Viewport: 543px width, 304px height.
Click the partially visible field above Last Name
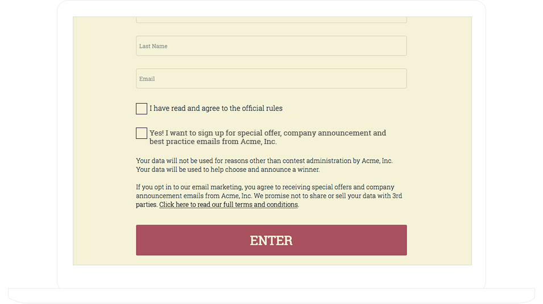point(271,20)
